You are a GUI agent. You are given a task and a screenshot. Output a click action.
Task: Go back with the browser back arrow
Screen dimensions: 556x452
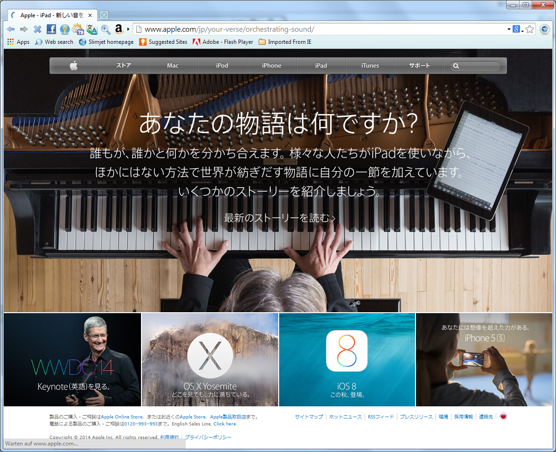tap(11, 29)
